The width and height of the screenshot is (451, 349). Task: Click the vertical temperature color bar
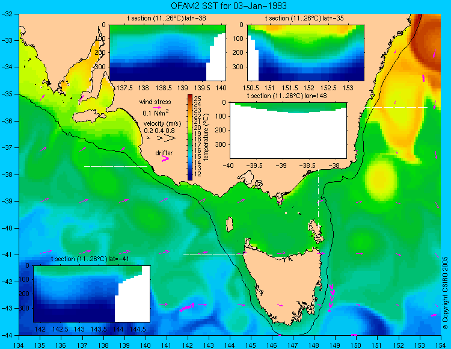point(190,137)
